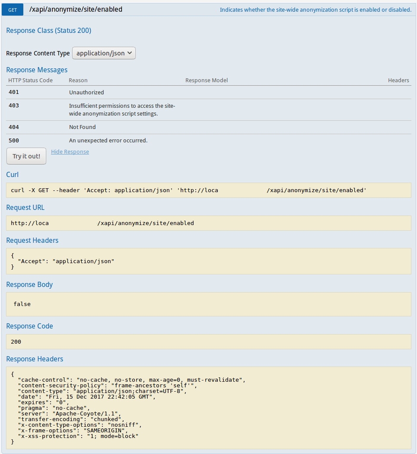This screenshot has height=454, width=417.
Task: Click the Response Class (Status 200) heading
Action: (48, 31)
